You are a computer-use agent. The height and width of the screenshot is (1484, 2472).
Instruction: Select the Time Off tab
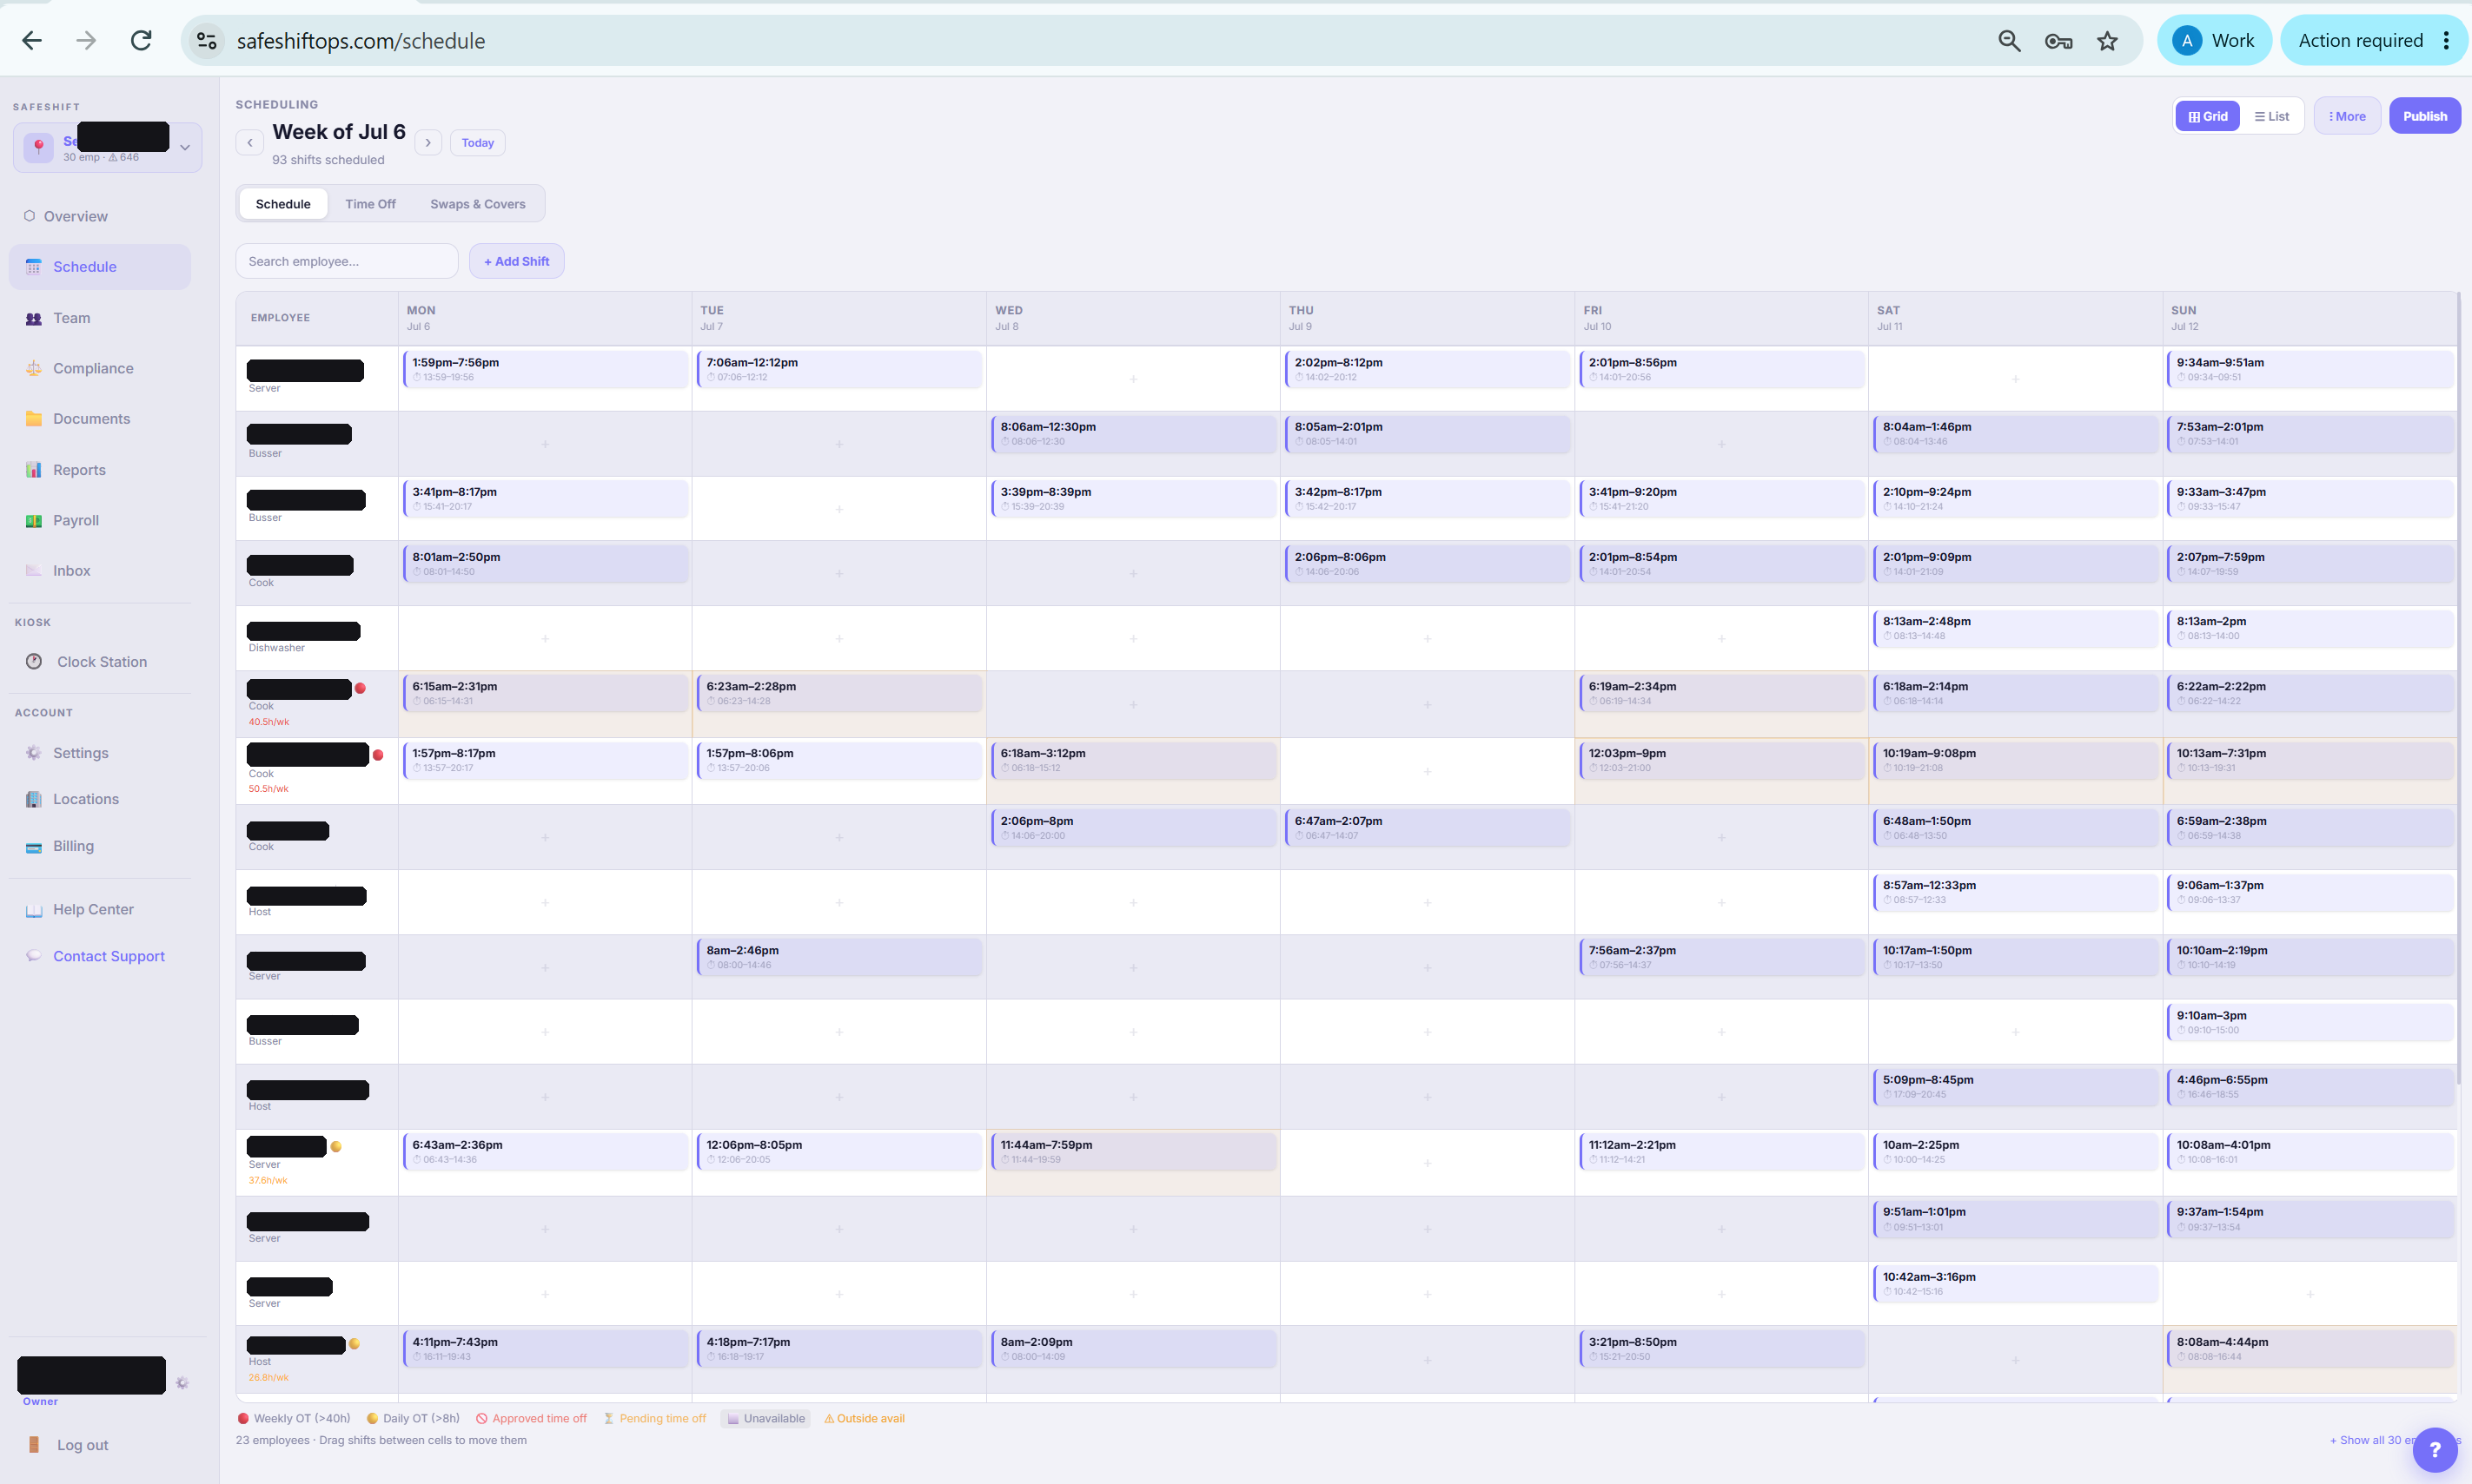click(x=370, y=204)
